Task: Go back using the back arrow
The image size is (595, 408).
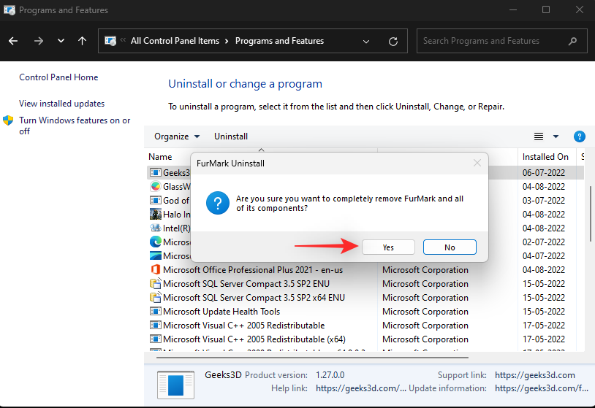Action: [x=14, y=41]
